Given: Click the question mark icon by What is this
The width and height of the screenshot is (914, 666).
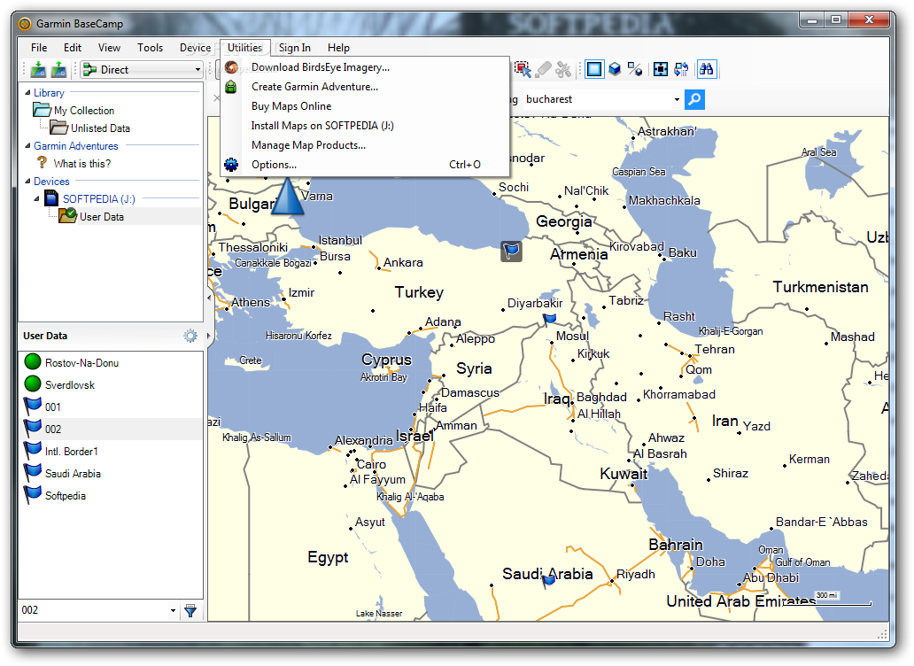Looking at the screenshot, I should pos(42,163).
